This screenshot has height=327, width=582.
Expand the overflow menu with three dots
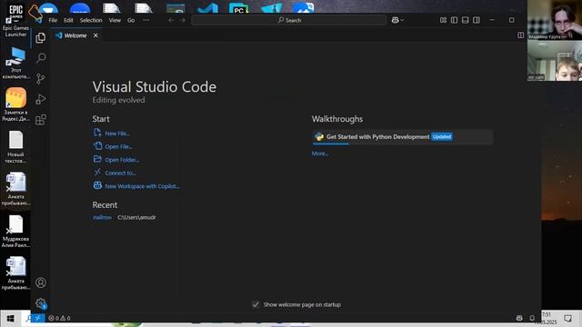point(146,20)
